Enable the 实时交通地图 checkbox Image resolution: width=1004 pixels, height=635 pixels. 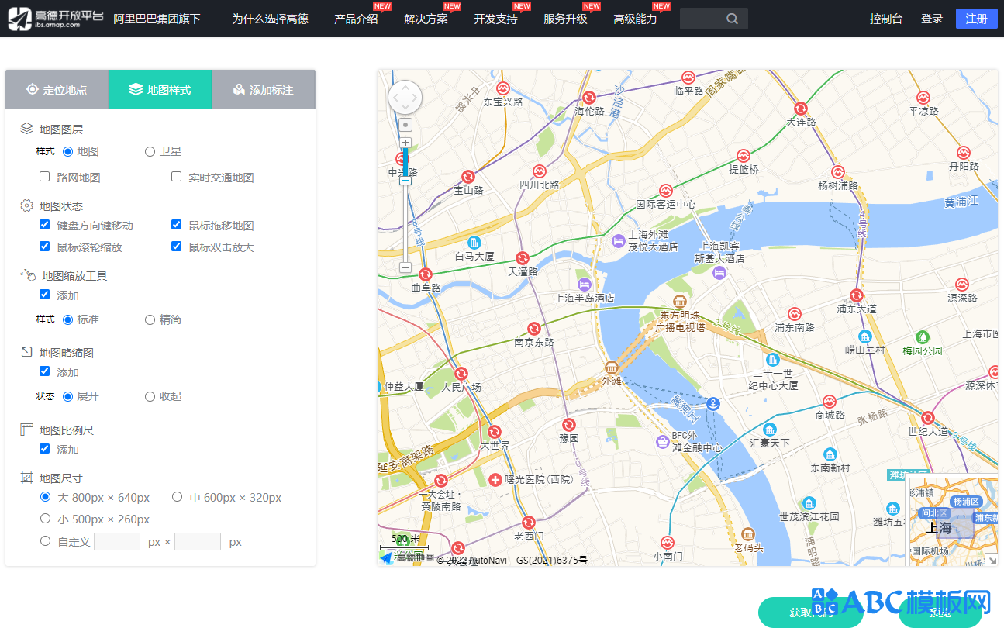click(x=177, y=177)
